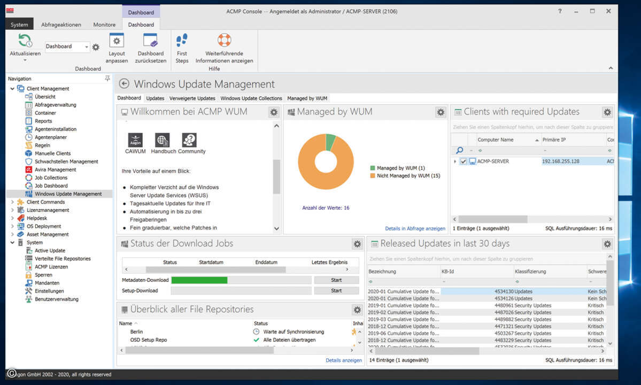
Task: Click the Setup-Download progress bar
Action: coord(241,290)
